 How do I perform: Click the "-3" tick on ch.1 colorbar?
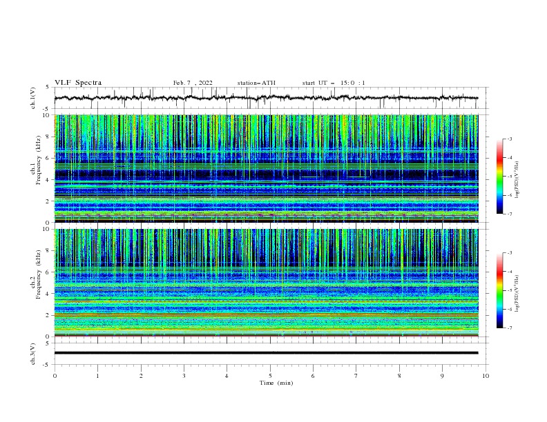coord(510,139)
